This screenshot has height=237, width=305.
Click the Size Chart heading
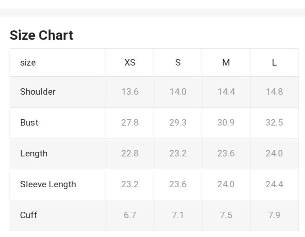click(x=42, y=35)
